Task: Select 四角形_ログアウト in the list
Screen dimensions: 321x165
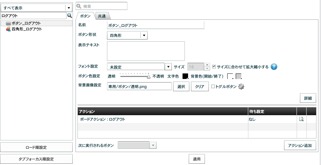Action: pos(36,29)
